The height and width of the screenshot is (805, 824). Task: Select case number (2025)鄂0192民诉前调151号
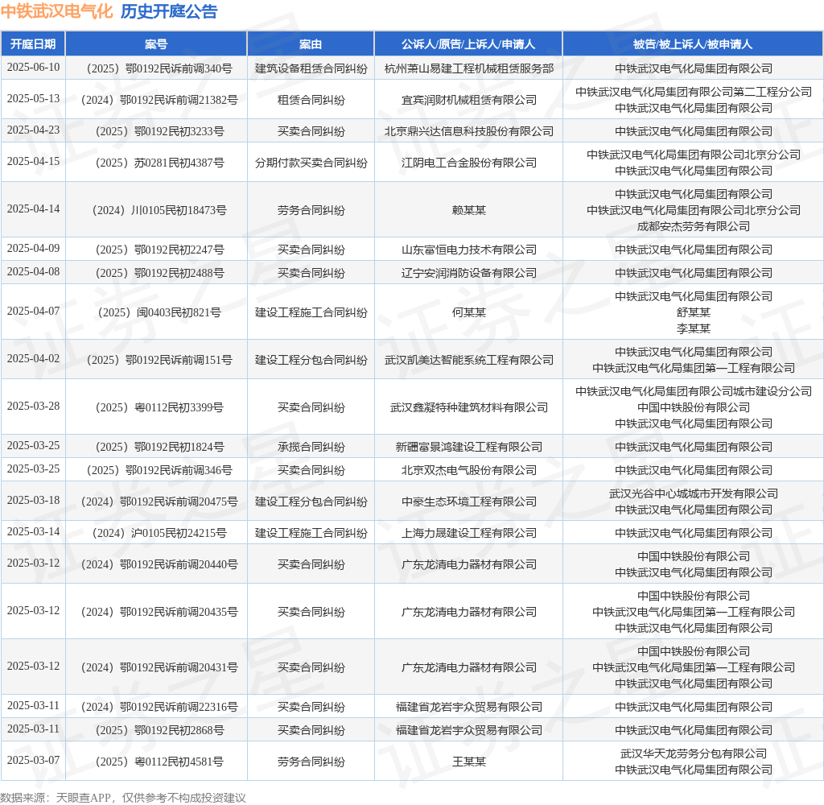(x=156, y=360)
